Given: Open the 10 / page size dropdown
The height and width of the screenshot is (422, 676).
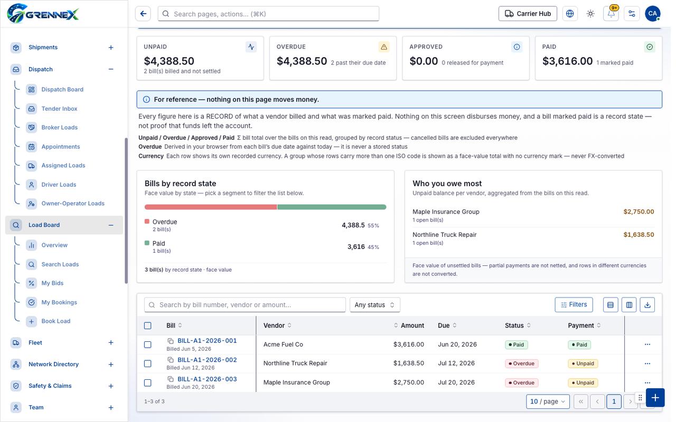Looking at the screenshot, I should [548, 401].
